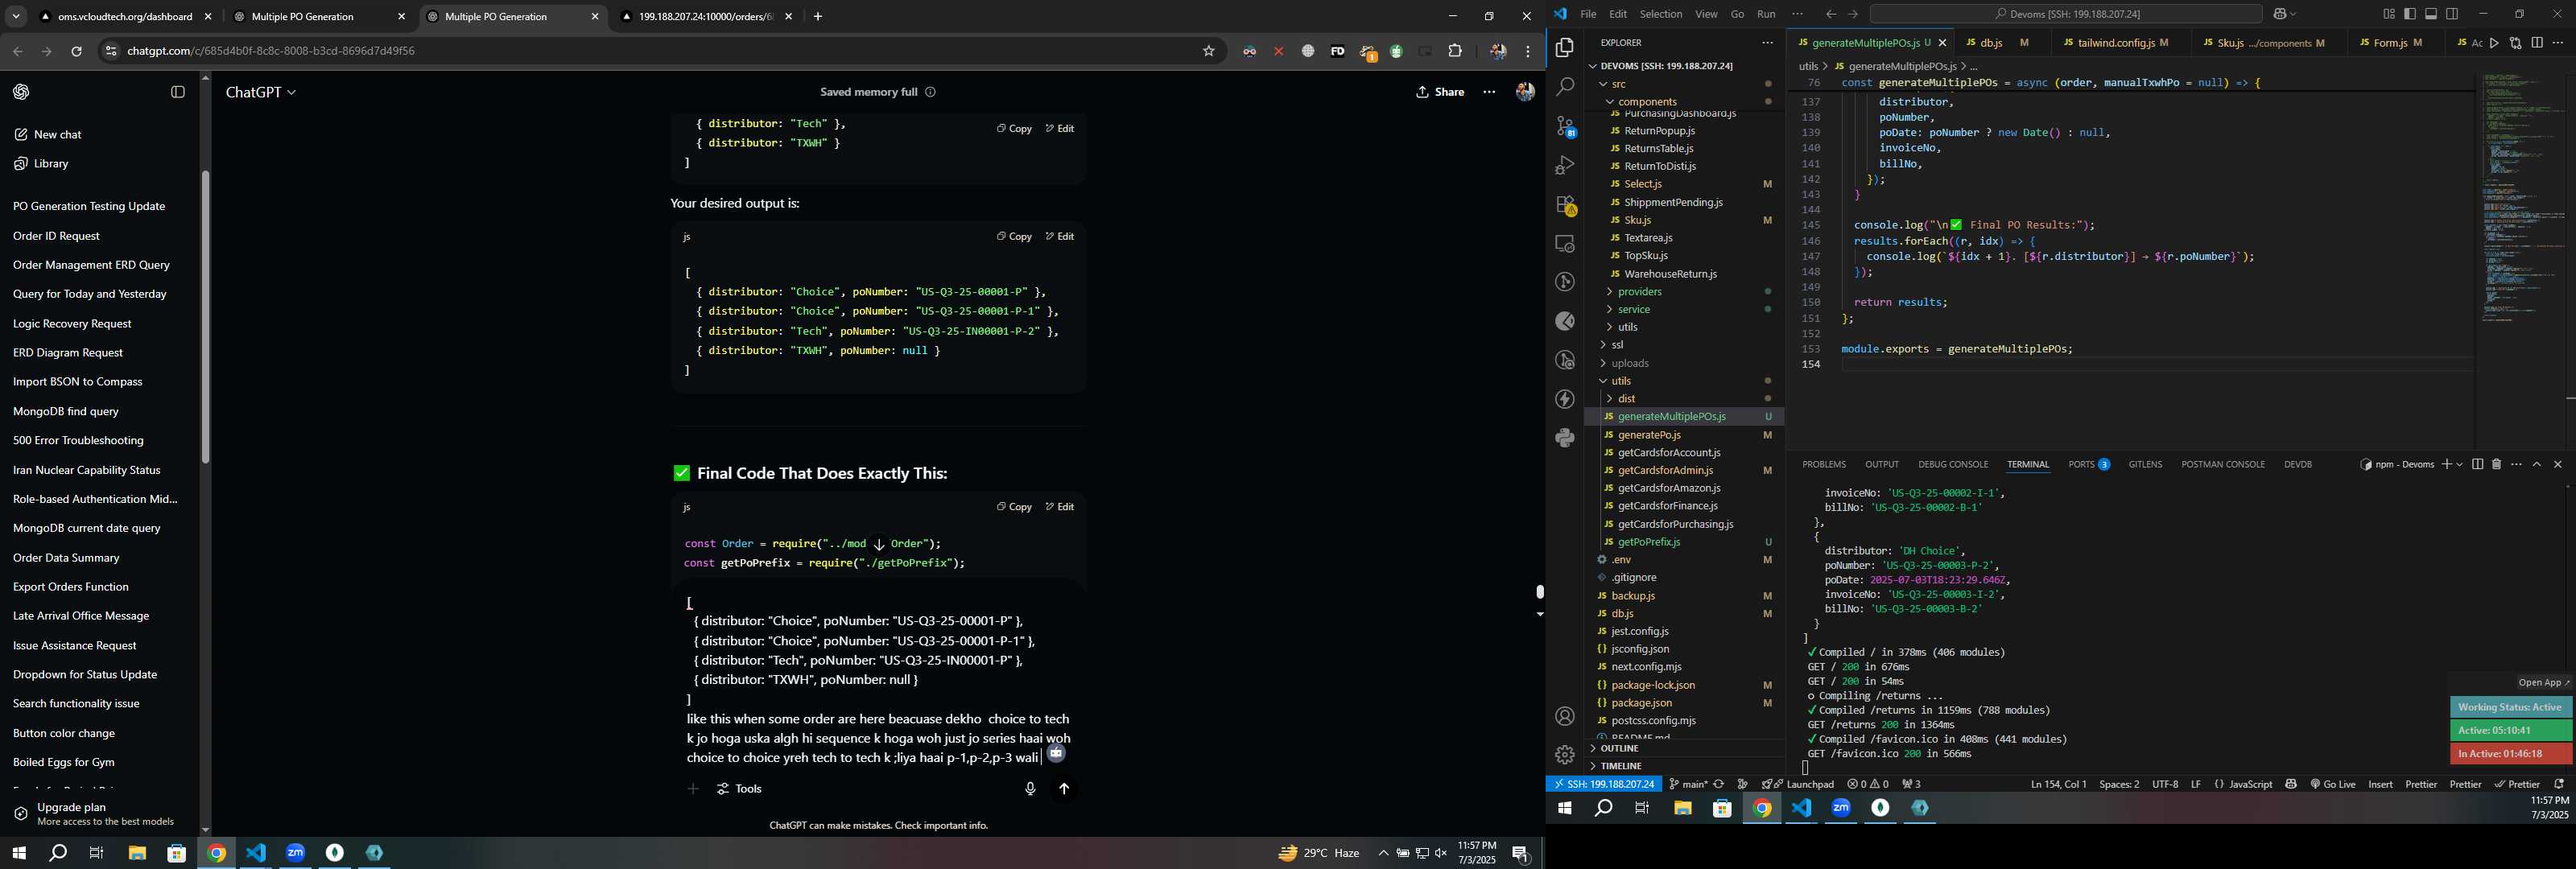Viewport: 2576px width, 869px height.
Task: Copy the desired output code block
Action: (1014, 237)
